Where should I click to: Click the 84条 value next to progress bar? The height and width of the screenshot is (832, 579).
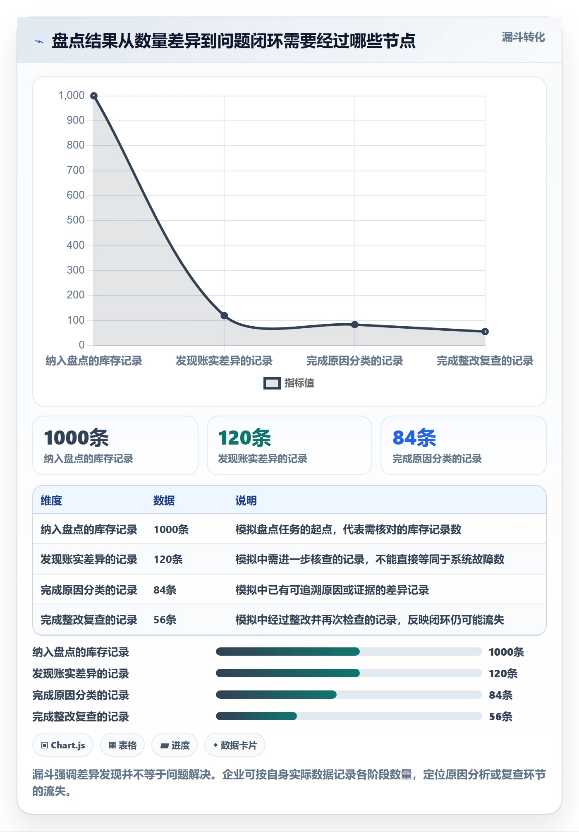[501, 695]
